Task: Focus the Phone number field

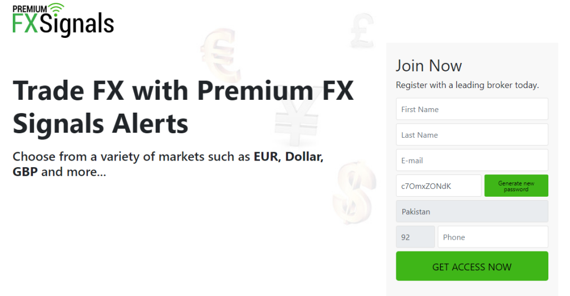Action: pyautogui.click(x=493, y=237)
